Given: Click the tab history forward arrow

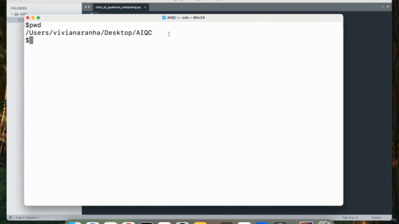Looking at the screenshot, I should click(89, 7).
